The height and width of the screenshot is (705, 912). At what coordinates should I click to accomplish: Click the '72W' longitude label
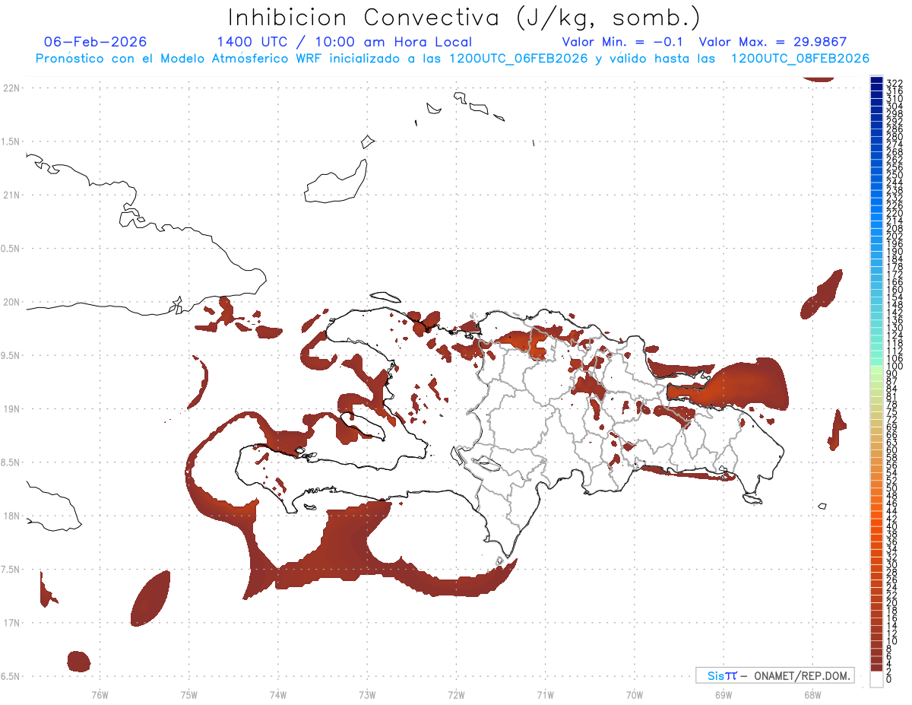click(456, 694)
